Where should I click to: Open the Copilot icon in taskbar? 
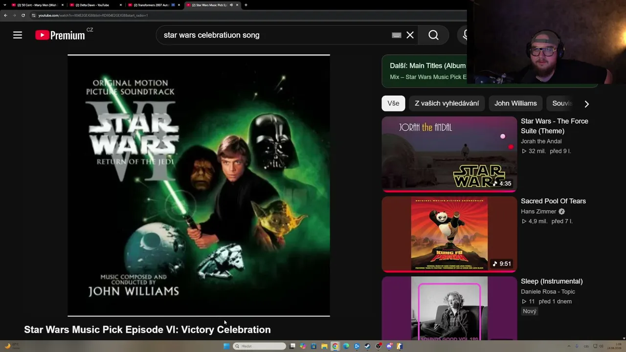303,346
